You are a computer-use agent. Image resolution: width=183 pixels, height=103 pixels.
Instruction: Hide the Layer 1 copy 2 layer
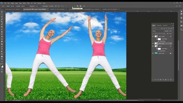click(153, 36)
